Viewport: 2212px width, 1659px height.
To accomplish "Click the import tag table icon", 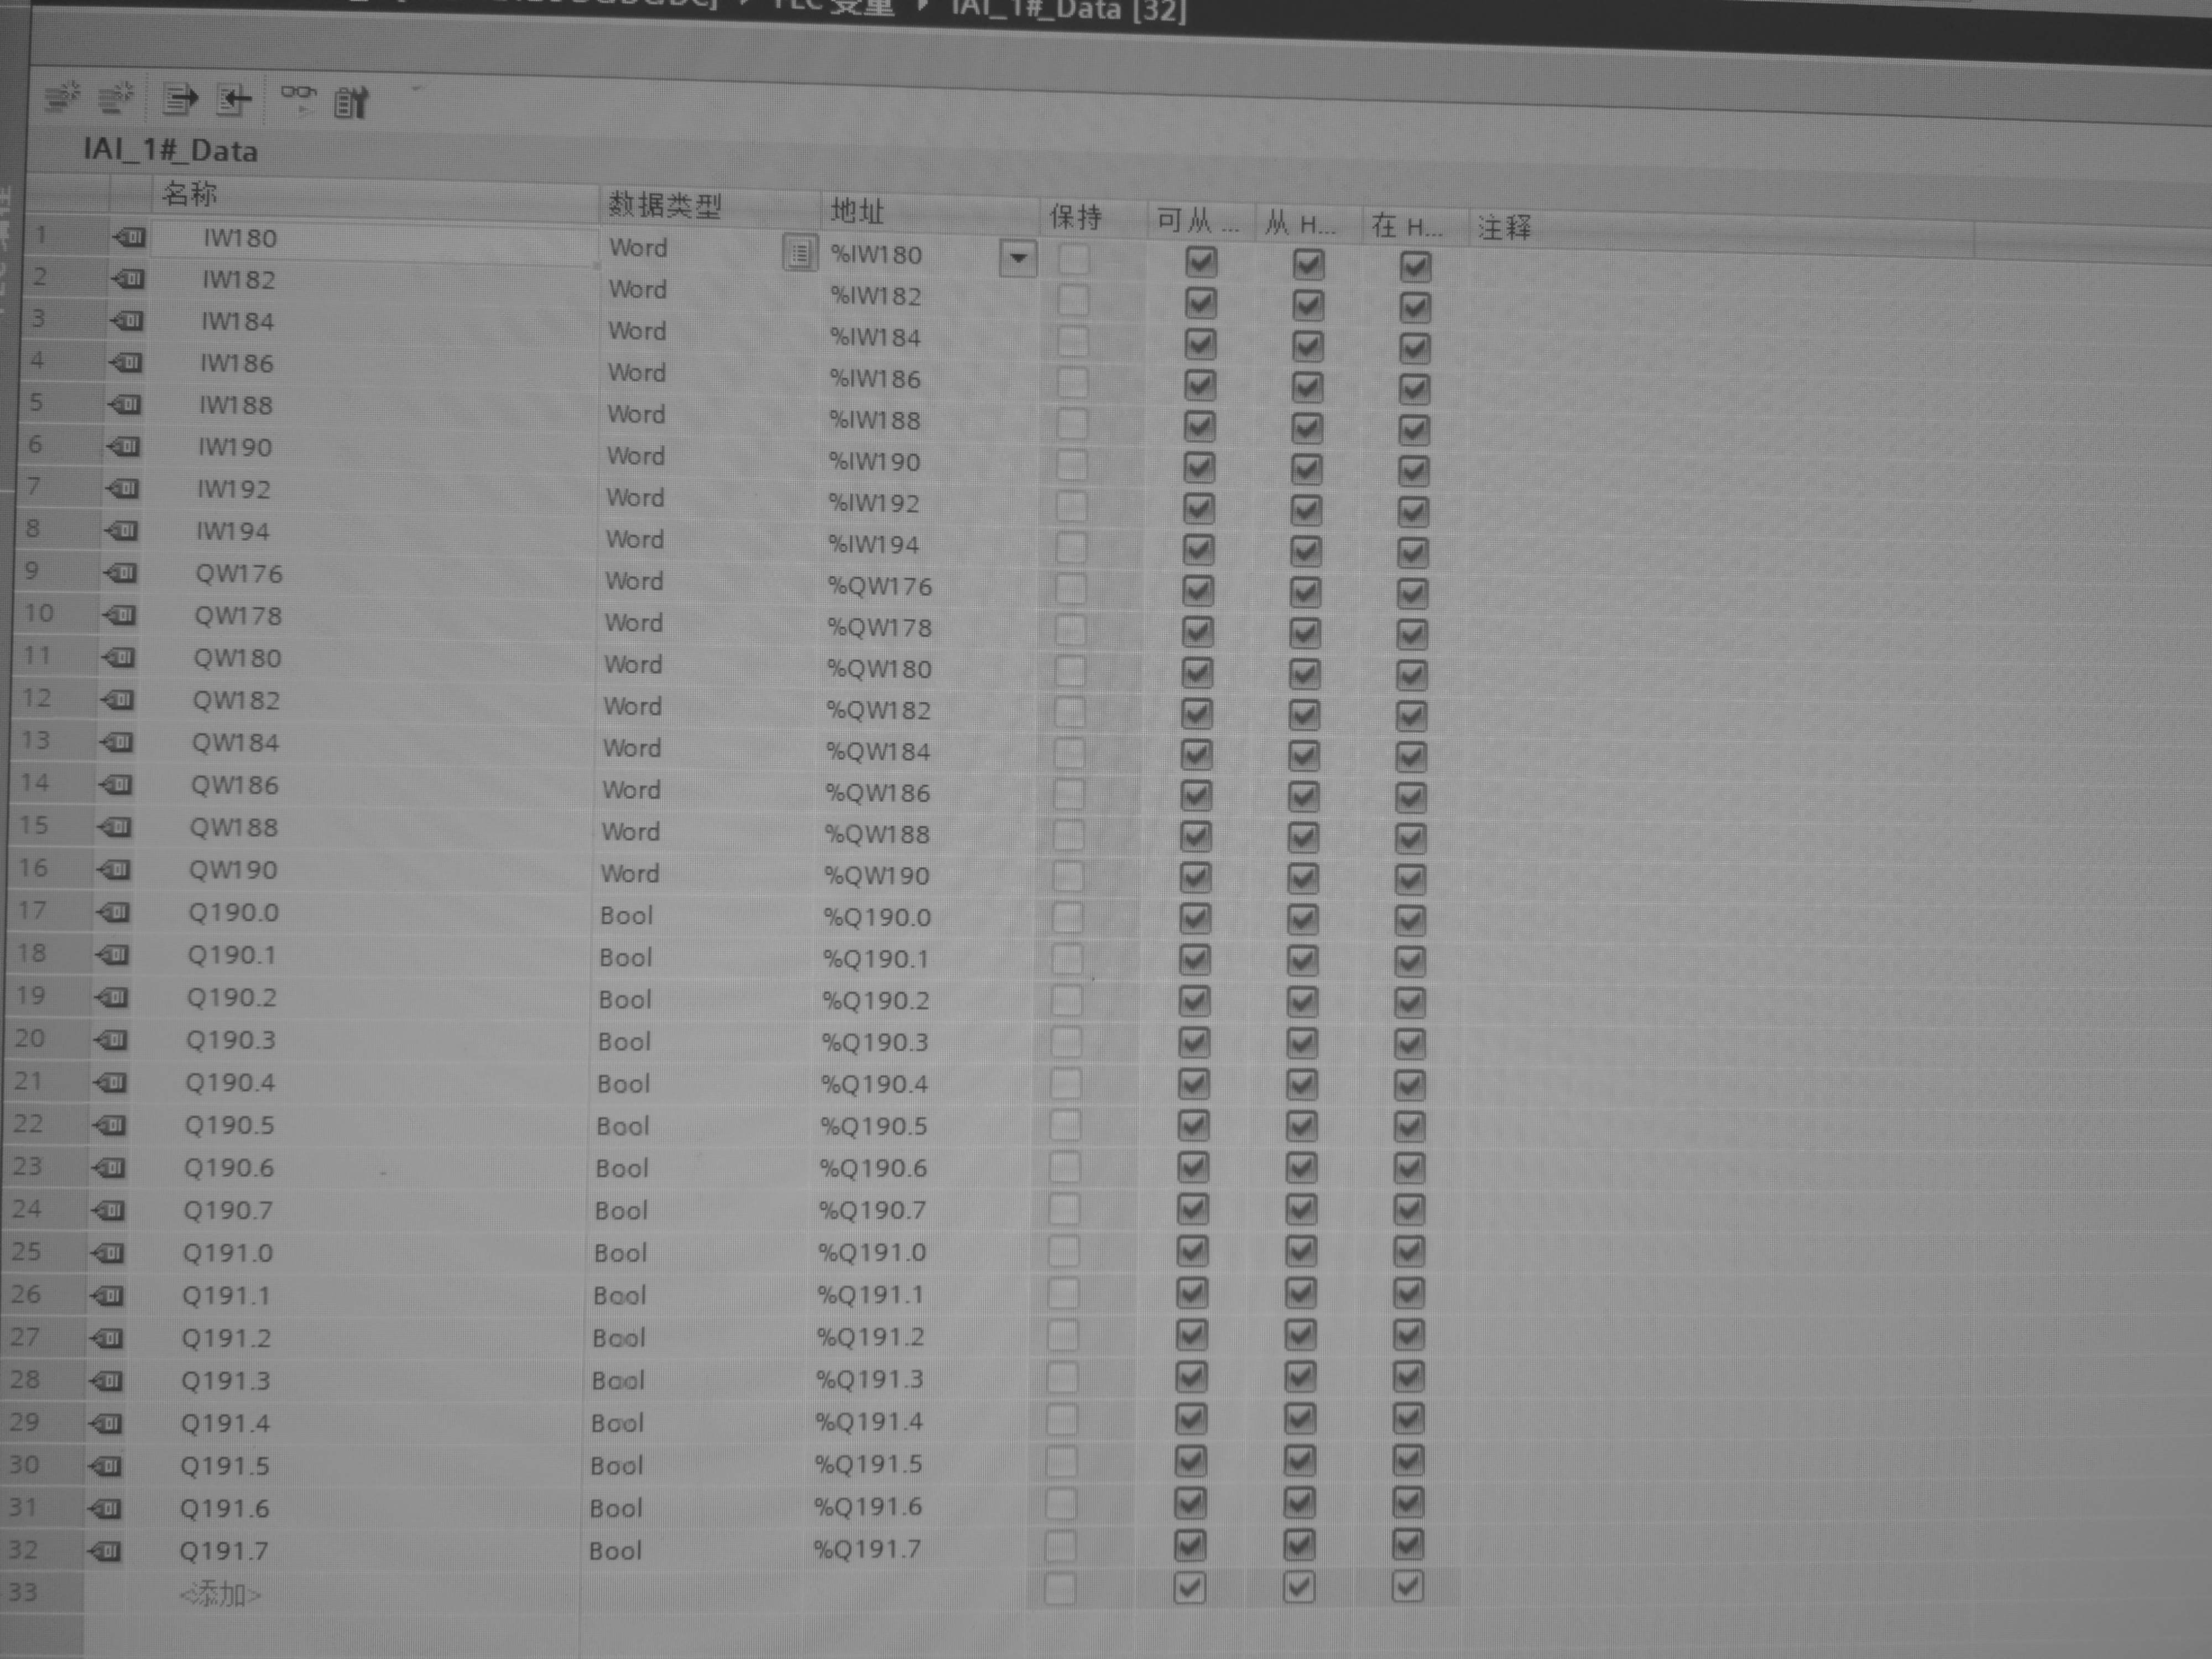I will [234, 99].
